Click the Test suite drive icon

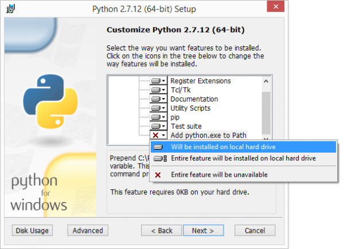155,126
